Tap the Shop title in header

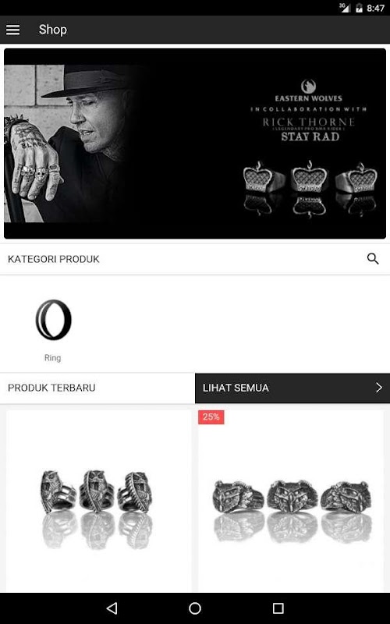click(x=53, y=30)
